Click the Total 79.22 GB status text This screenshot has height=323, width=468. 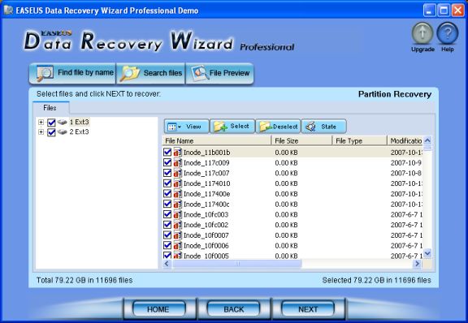click(x=84, y=280)
